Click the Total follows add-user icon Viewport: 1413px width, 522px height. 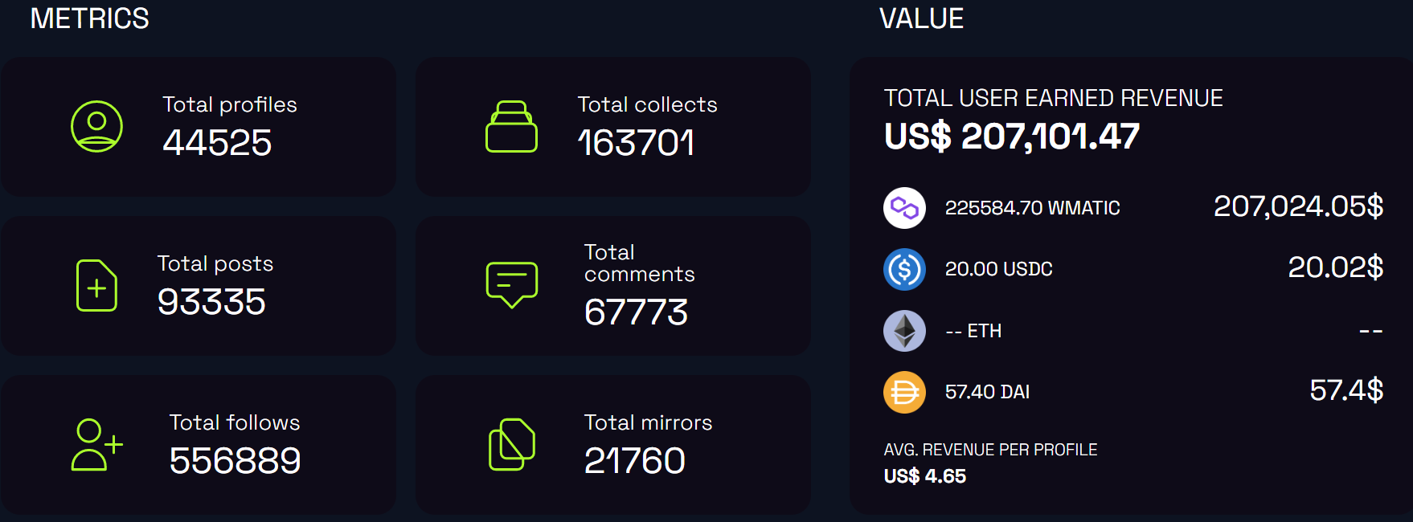click(96, 444)
